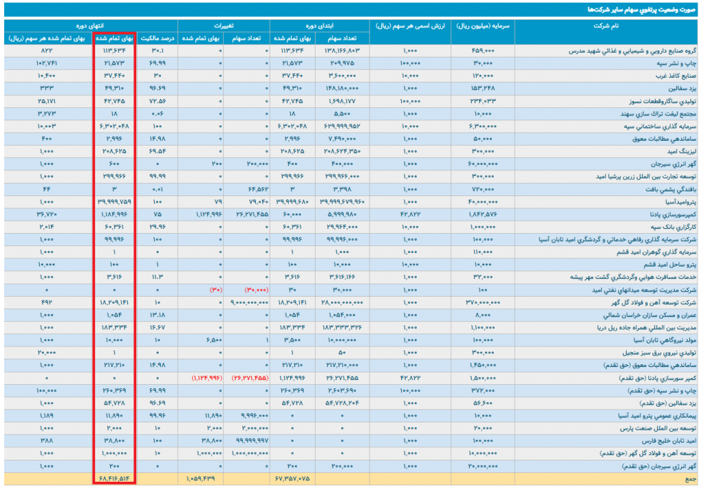Click the 'انتهای دوره' group header
The width and height of the screenshot is (701, 488).
(x=91, y=26)
